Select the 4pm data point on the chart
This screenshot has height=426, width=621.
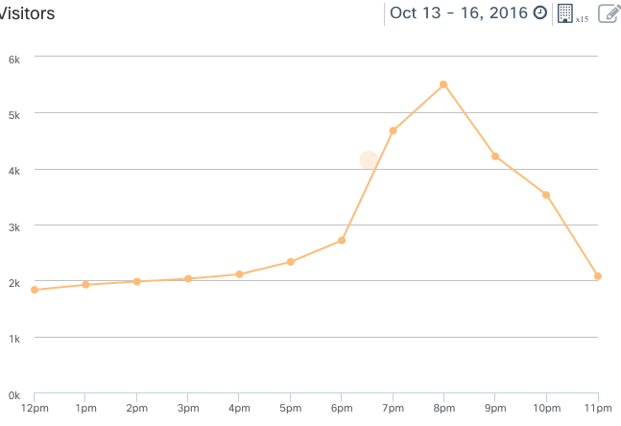point(239,274)
